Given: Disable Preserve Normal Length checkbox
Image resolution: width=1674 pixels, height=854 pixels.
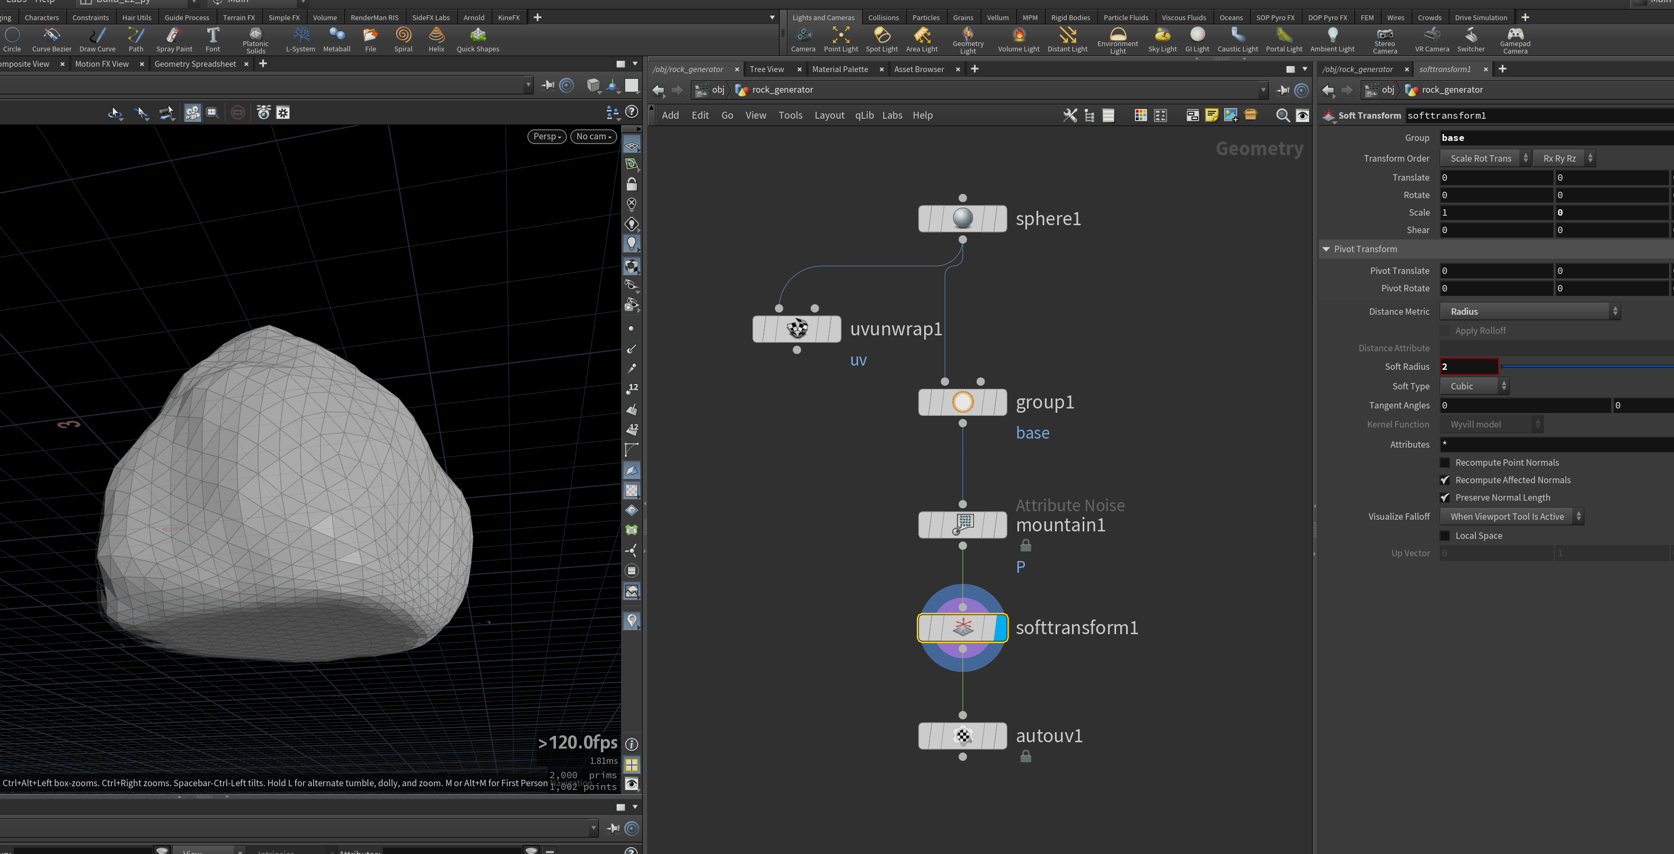Looking at the screenshot, I should point(1445,497).
